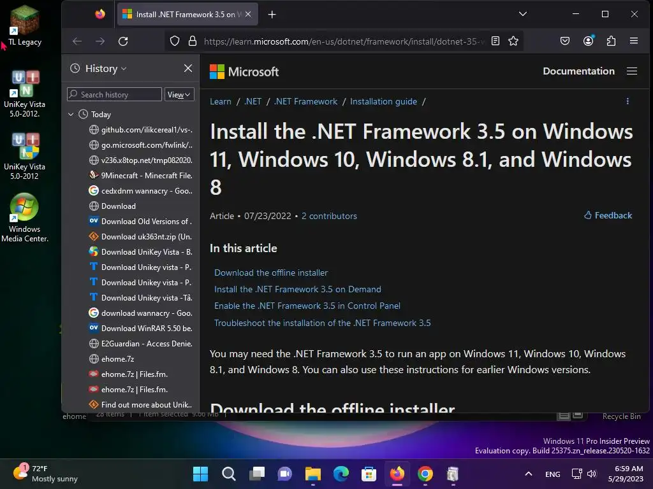Screen dimensions: 653x489
Task: Open UniKey Vista 5.0-2012. desktop icon
Action: pos(25,94)
